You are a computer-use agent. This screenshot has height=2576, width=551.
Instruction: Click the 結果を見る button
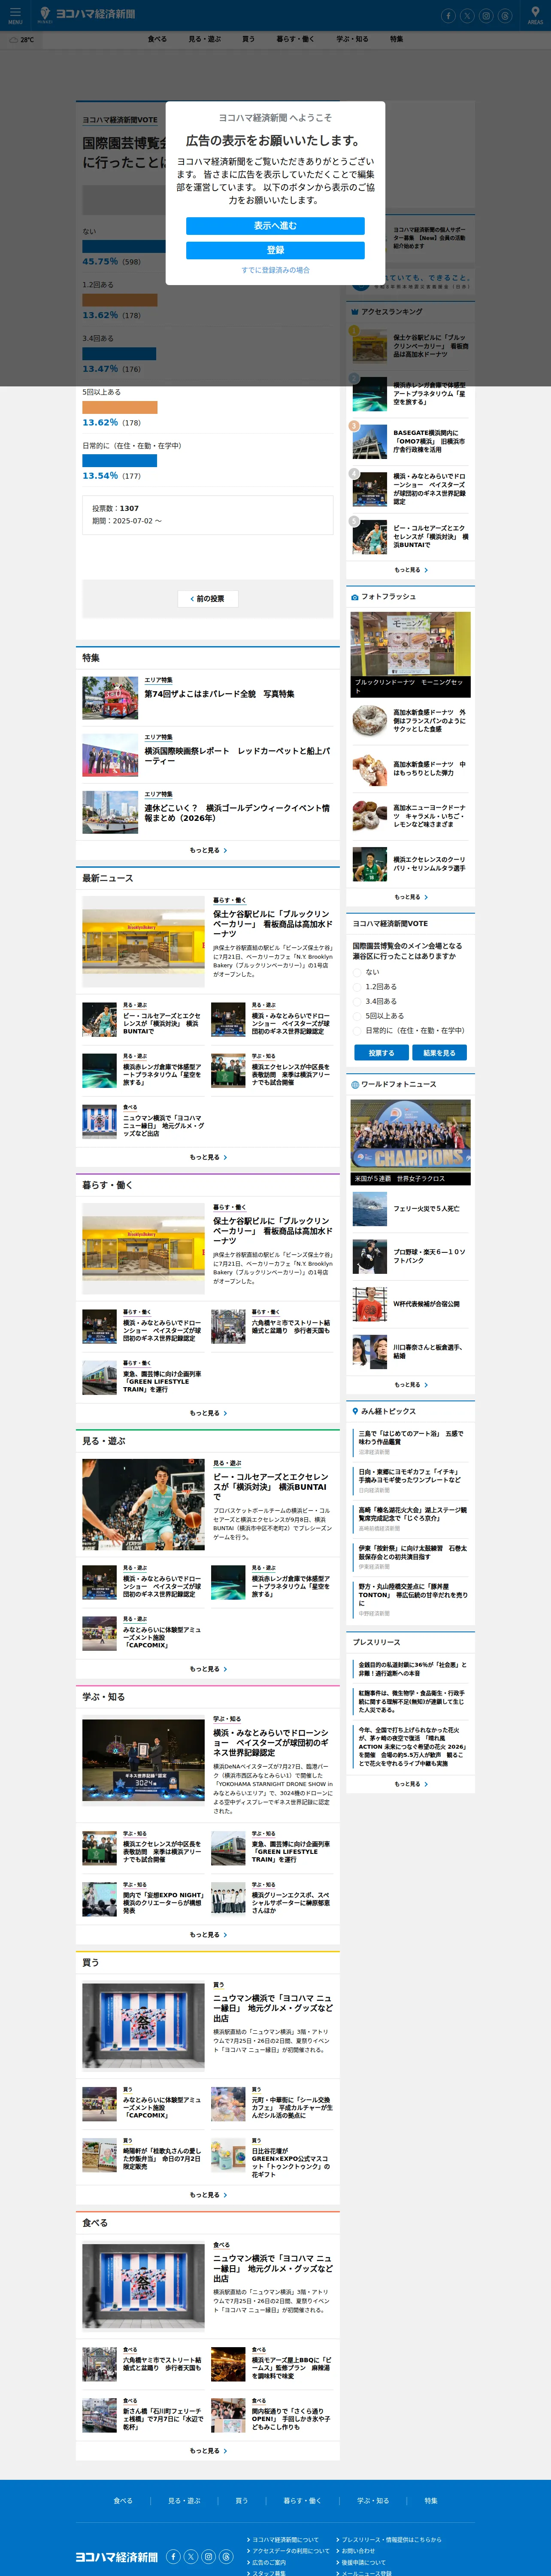point(439,1053)
